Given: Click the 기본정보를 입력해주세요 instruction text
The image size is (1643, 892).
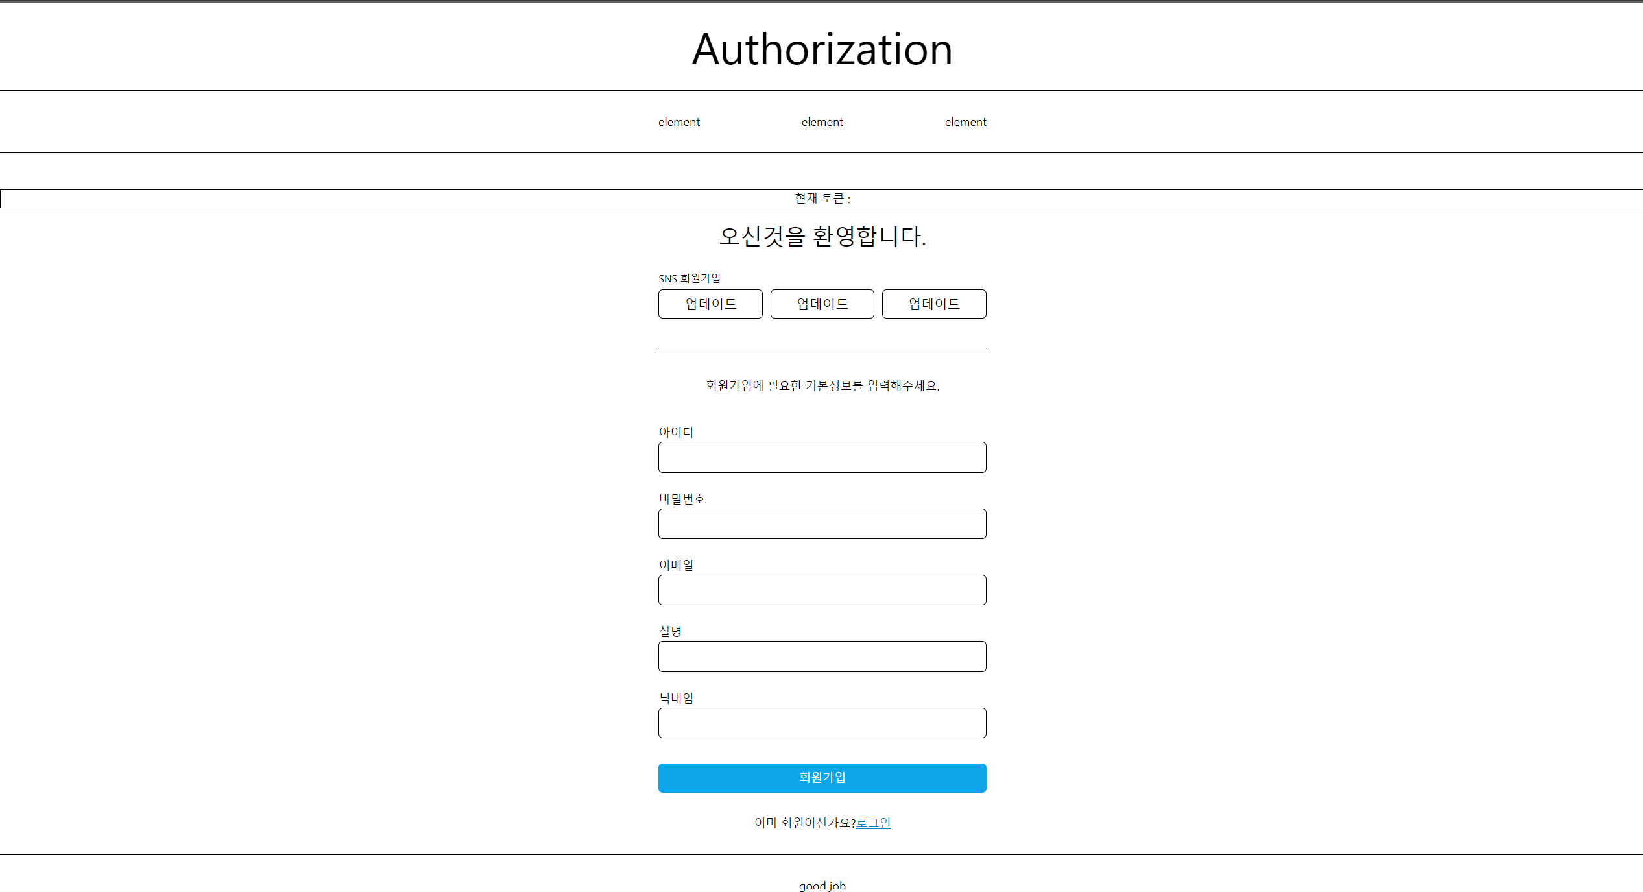Looking at the screenshot, I should click(822, 385).
